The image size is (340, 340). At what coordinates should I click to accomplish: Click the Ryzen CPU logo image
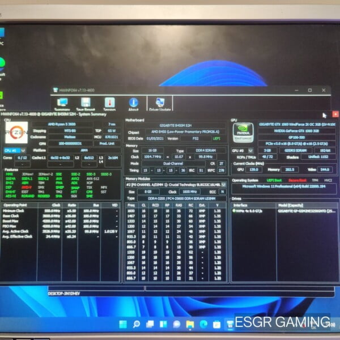(x=16, y=132)
